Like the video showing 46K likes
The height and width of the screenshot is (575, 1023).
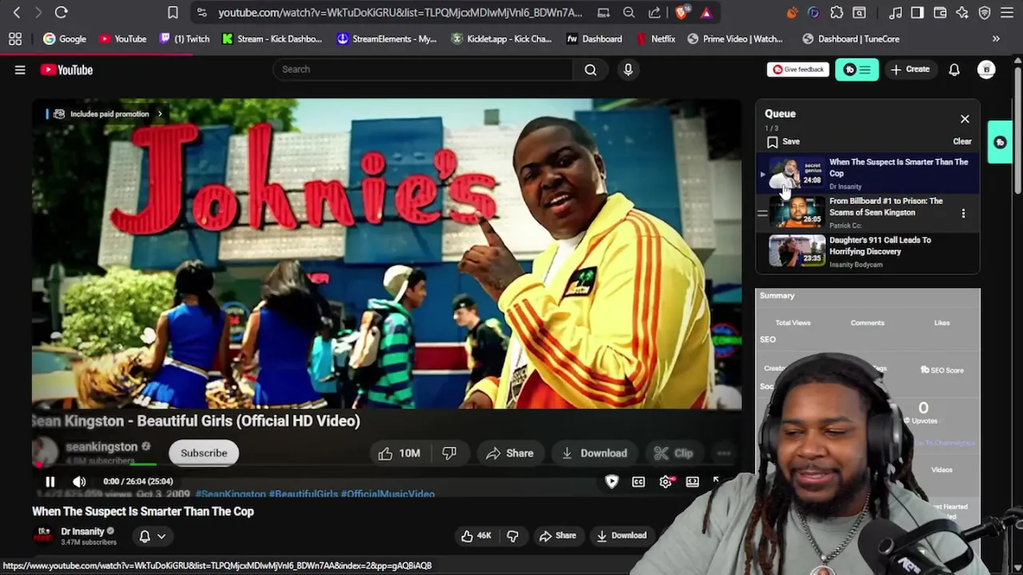(476, 536)
